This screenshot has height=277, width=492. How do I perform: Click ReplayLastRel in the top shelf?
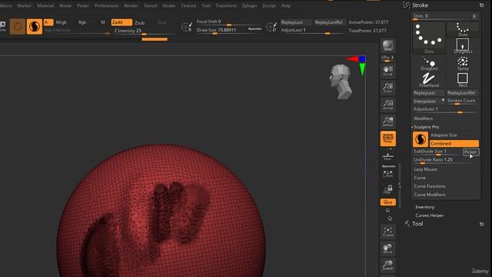point(328,22)
